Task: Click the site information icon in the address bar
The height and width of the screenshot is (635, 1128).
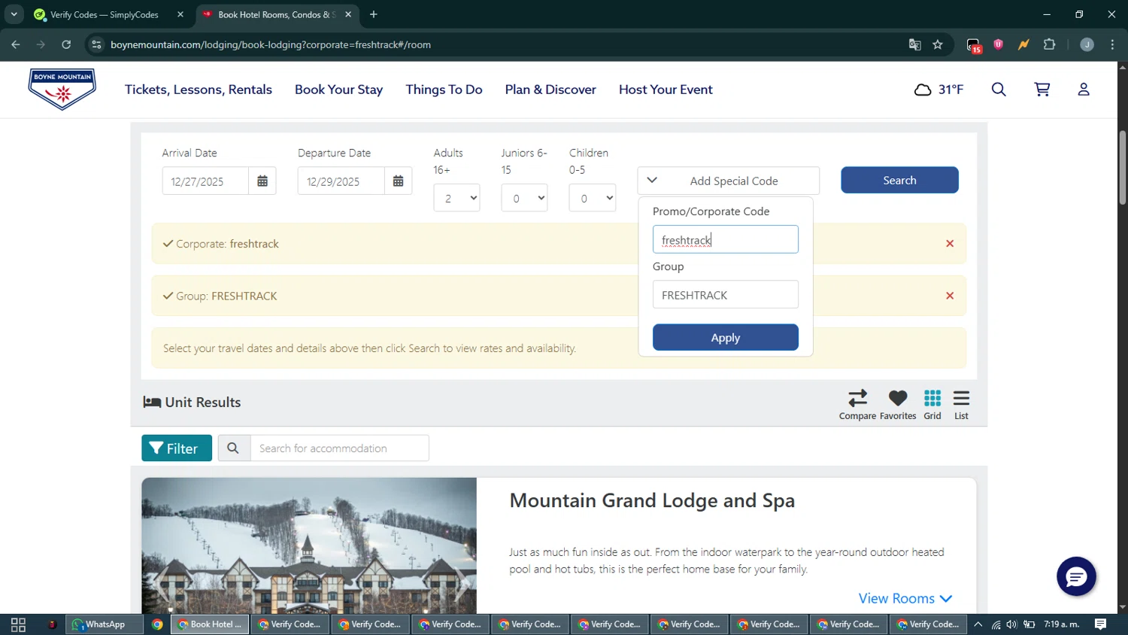Action: [96, 45]
